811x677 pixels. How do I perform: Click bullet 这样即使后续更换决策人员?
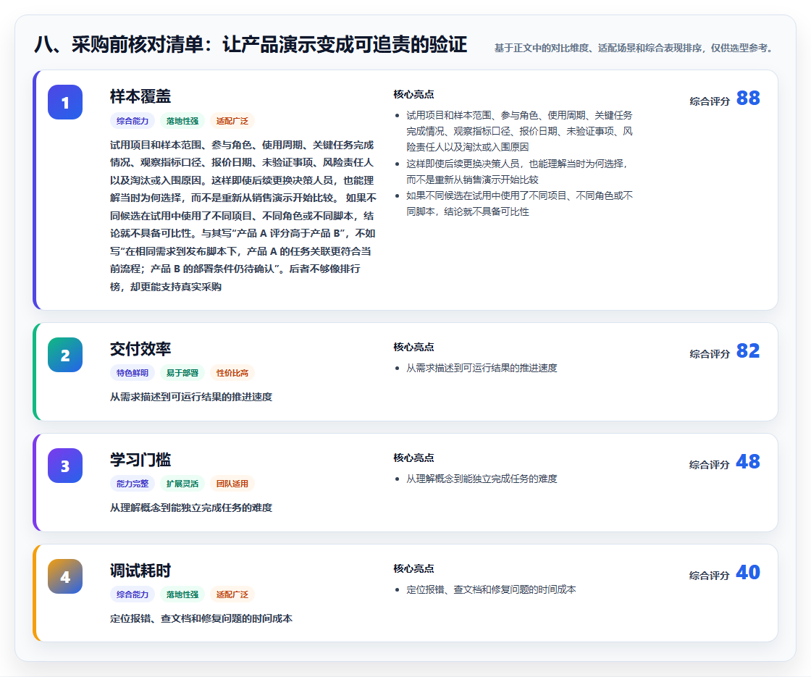tap(517, 172)
